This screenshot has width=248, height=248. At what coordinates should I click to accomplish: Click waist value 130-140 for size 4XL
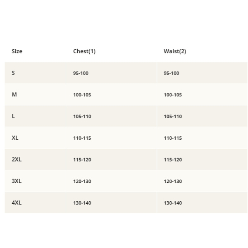pyautogui.click(x=173, y=203)
